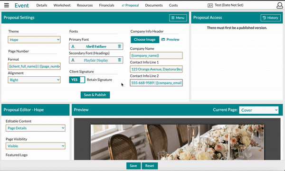Click the 'There must first be a published version.' text
This screenshot has height=171, width=285.
[x=237, y=28]
